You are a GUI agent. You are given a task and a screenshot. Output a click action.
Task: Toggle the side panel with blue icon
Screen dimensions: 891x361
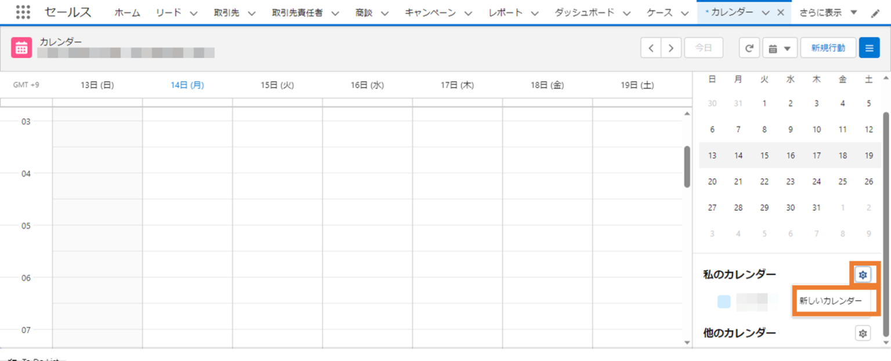point(868,48)
